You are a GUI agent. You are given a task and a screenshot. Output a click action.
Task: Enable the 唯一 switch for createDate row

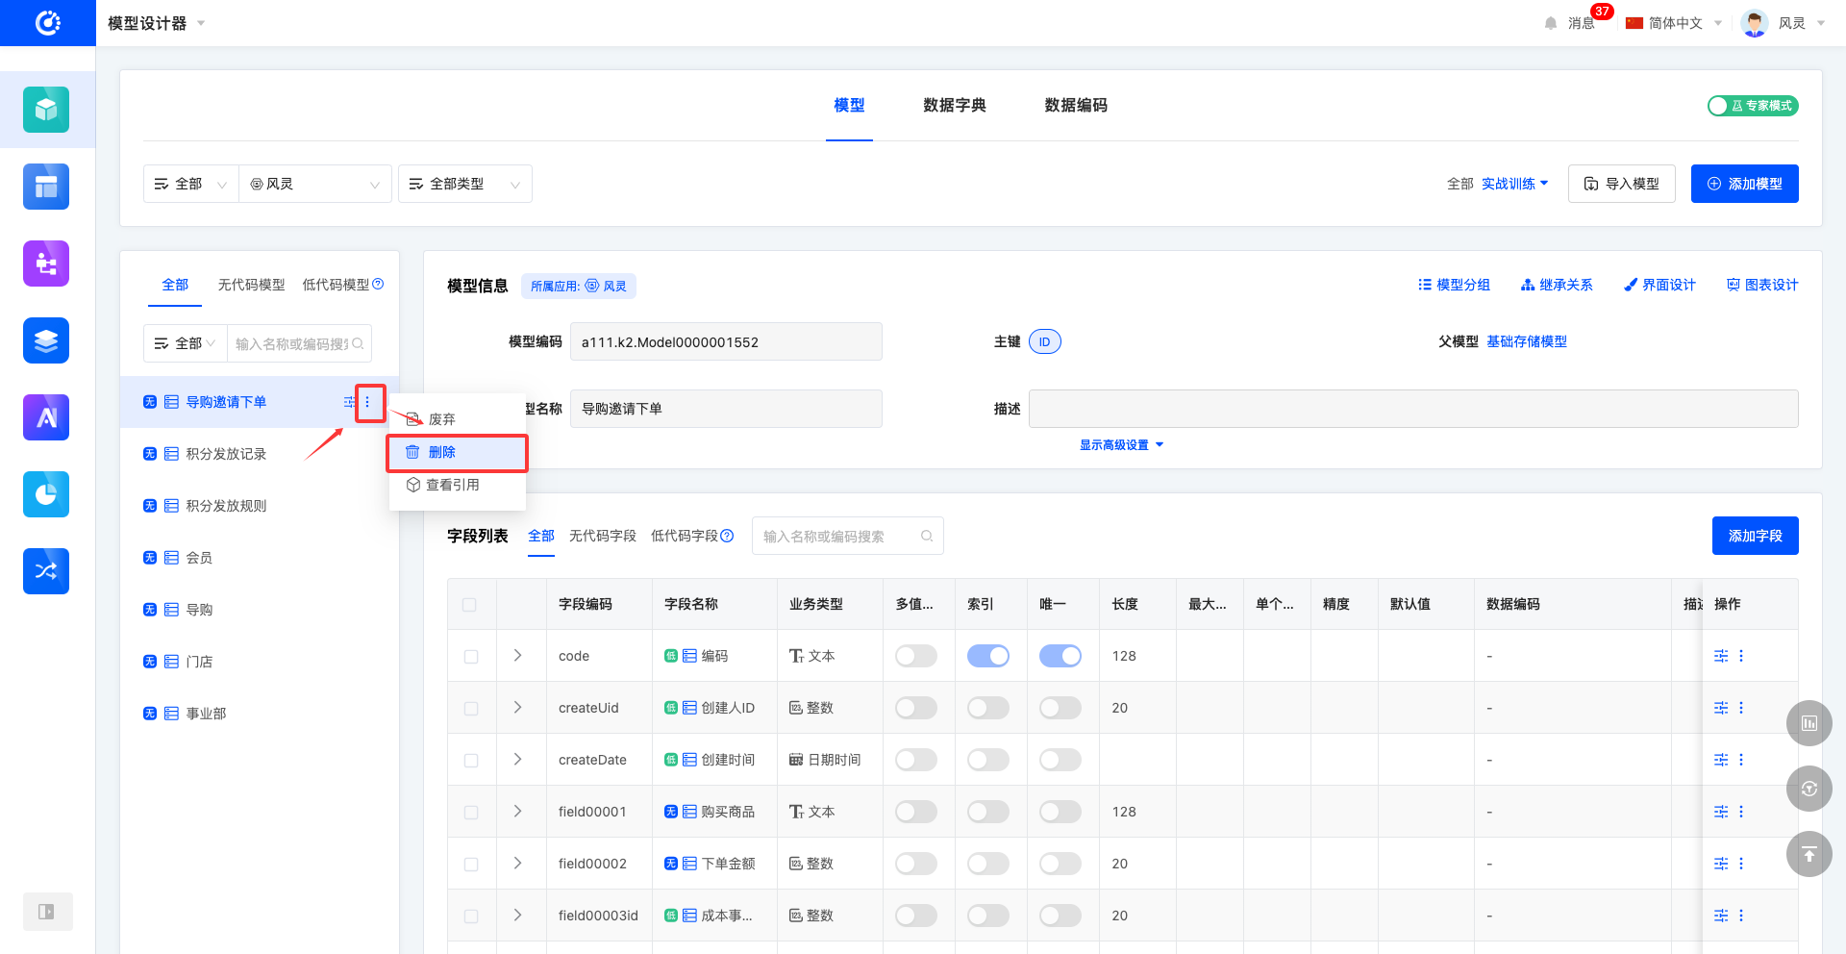click(x=1060, y=760)
